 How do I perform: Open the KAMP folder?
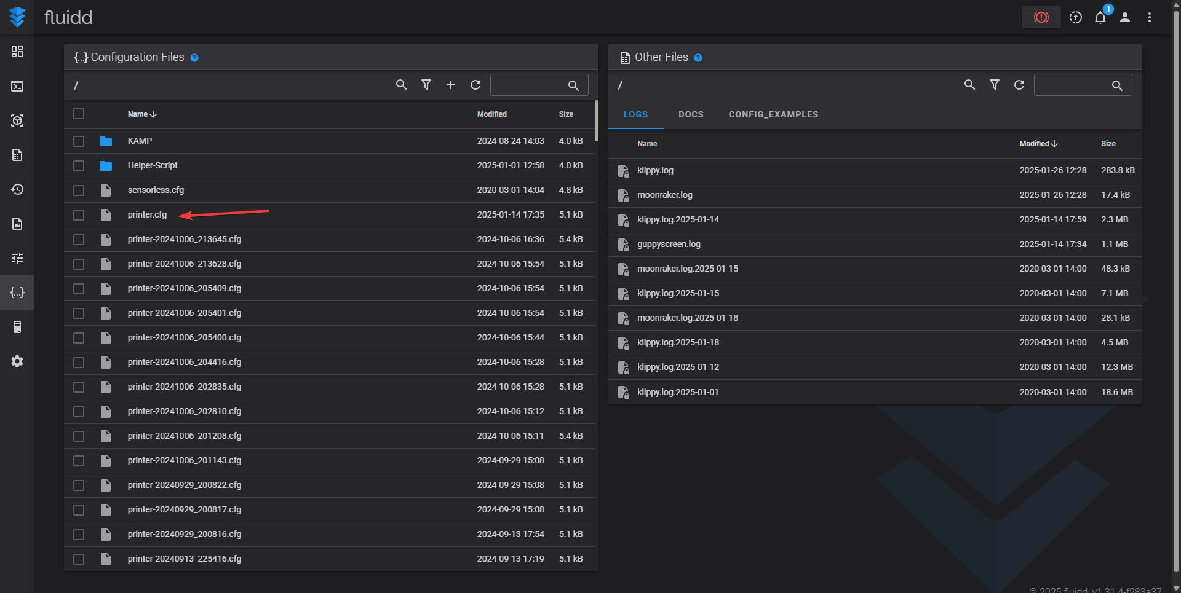point(140,141)
